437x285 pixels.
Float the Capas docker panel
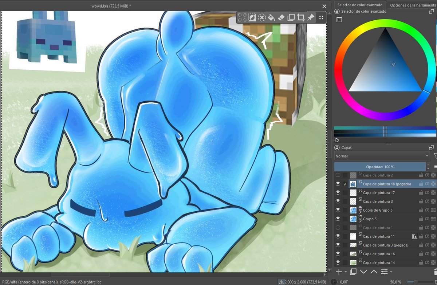[432, 148]
